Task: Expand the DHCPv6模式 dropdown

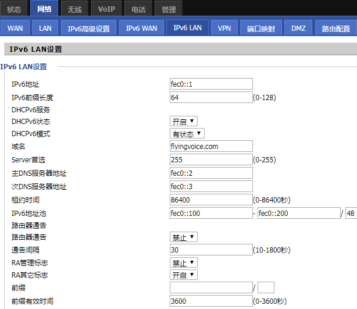Action: pyautogui.click(x=187, y=134)
